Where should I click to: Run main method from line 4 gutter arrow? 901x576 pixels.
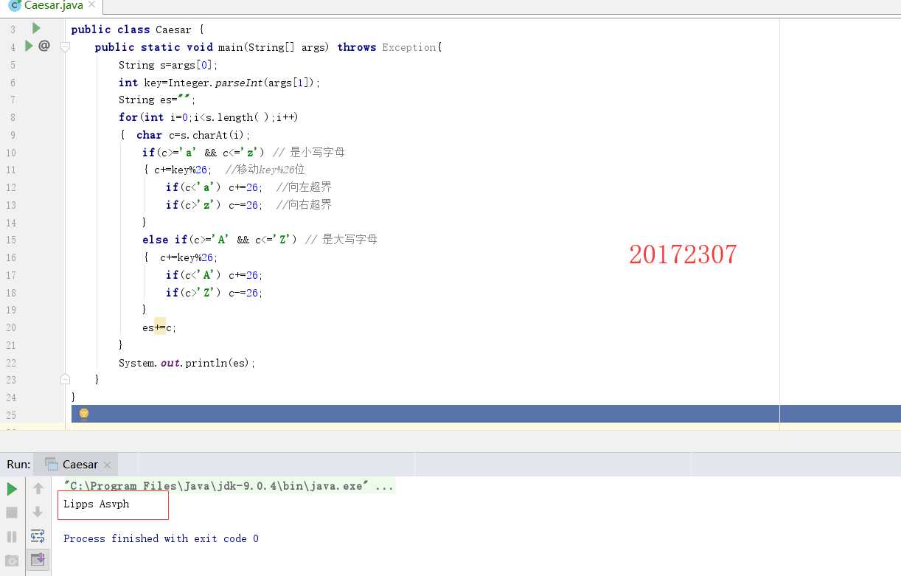[x=29, y=46]
